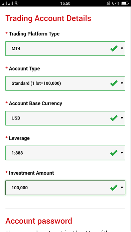
Task: Click the Investment Amount label
Action: click(x=31, y=173)
